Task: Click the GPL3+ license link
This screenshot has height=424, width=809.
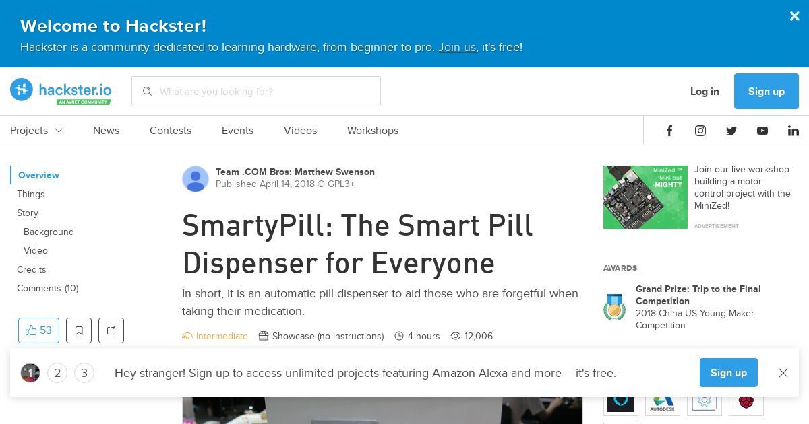Action: (x=341, y=184)
